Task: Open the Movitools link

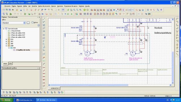Action: [158, 28]
